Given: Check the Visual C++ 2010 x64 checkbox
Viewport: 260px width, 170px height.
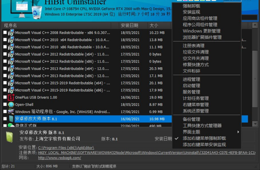Looking at the screenshot, I should (x=5, y=39).
